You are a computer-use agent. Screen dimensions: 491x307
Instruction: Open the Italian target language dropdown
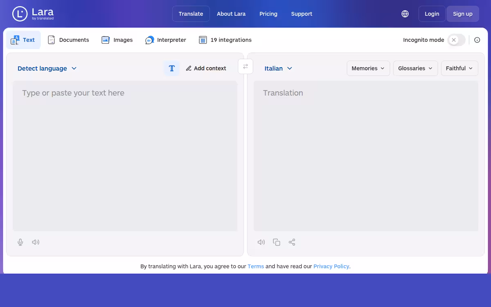pyautogui.click(x=278, y=68)
